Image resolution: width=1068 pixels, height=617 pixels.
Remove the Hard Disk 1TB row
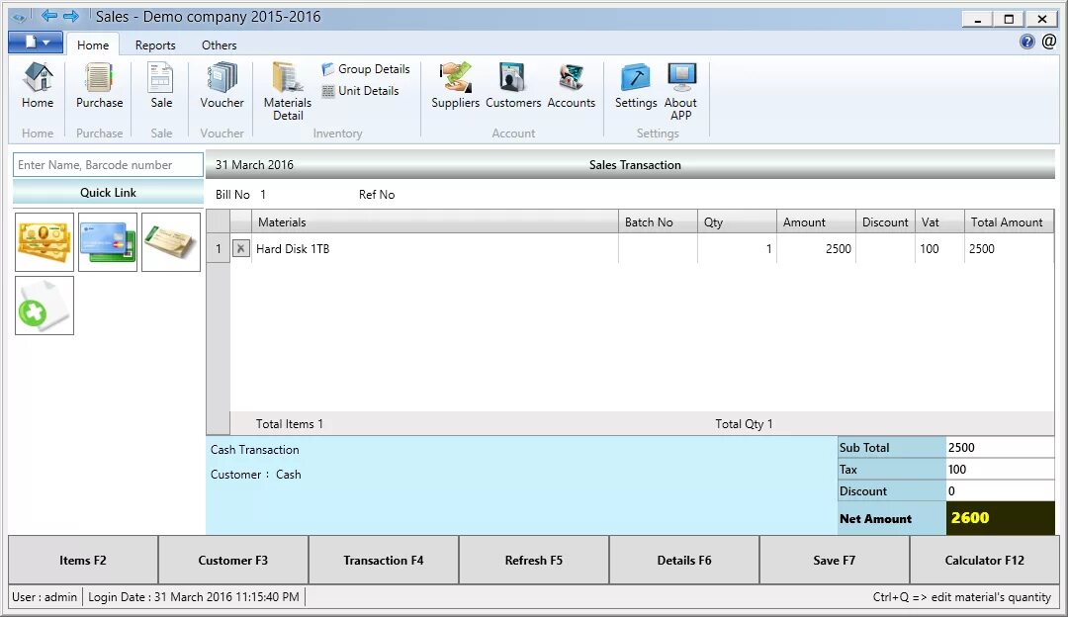(240, 248)
